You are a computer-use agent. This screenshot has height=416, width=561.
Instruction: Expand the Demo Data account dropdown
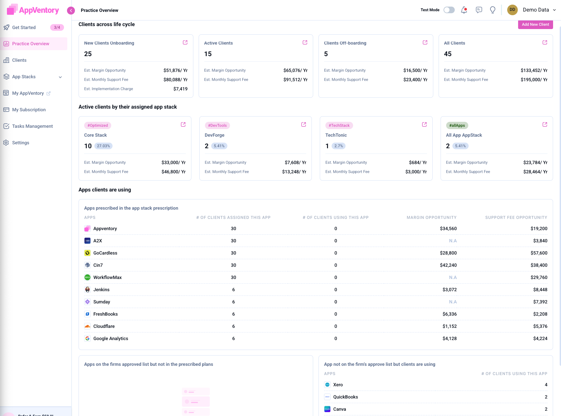[554, 10]
